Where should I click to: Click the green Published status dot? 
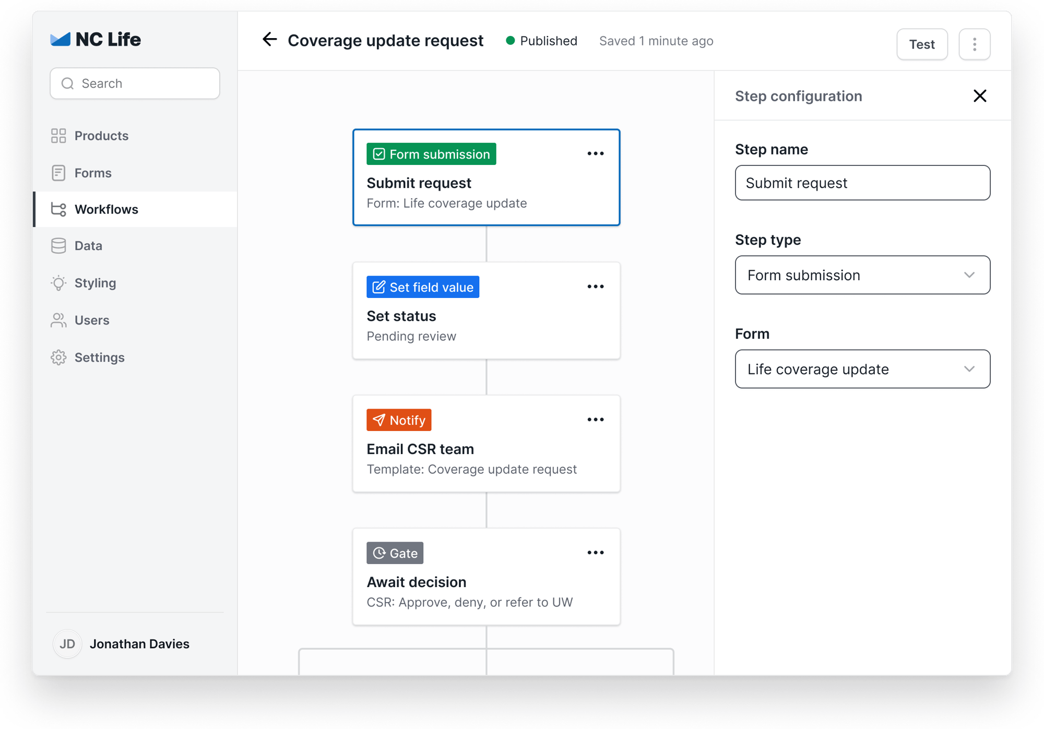(x=511, y=40)
